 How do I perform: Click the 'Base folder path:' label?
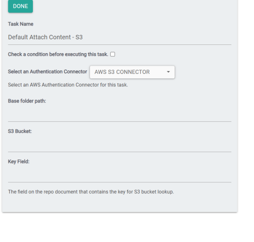tap(27, 101)
